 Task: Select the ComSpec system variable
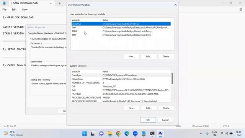point(121,76)
